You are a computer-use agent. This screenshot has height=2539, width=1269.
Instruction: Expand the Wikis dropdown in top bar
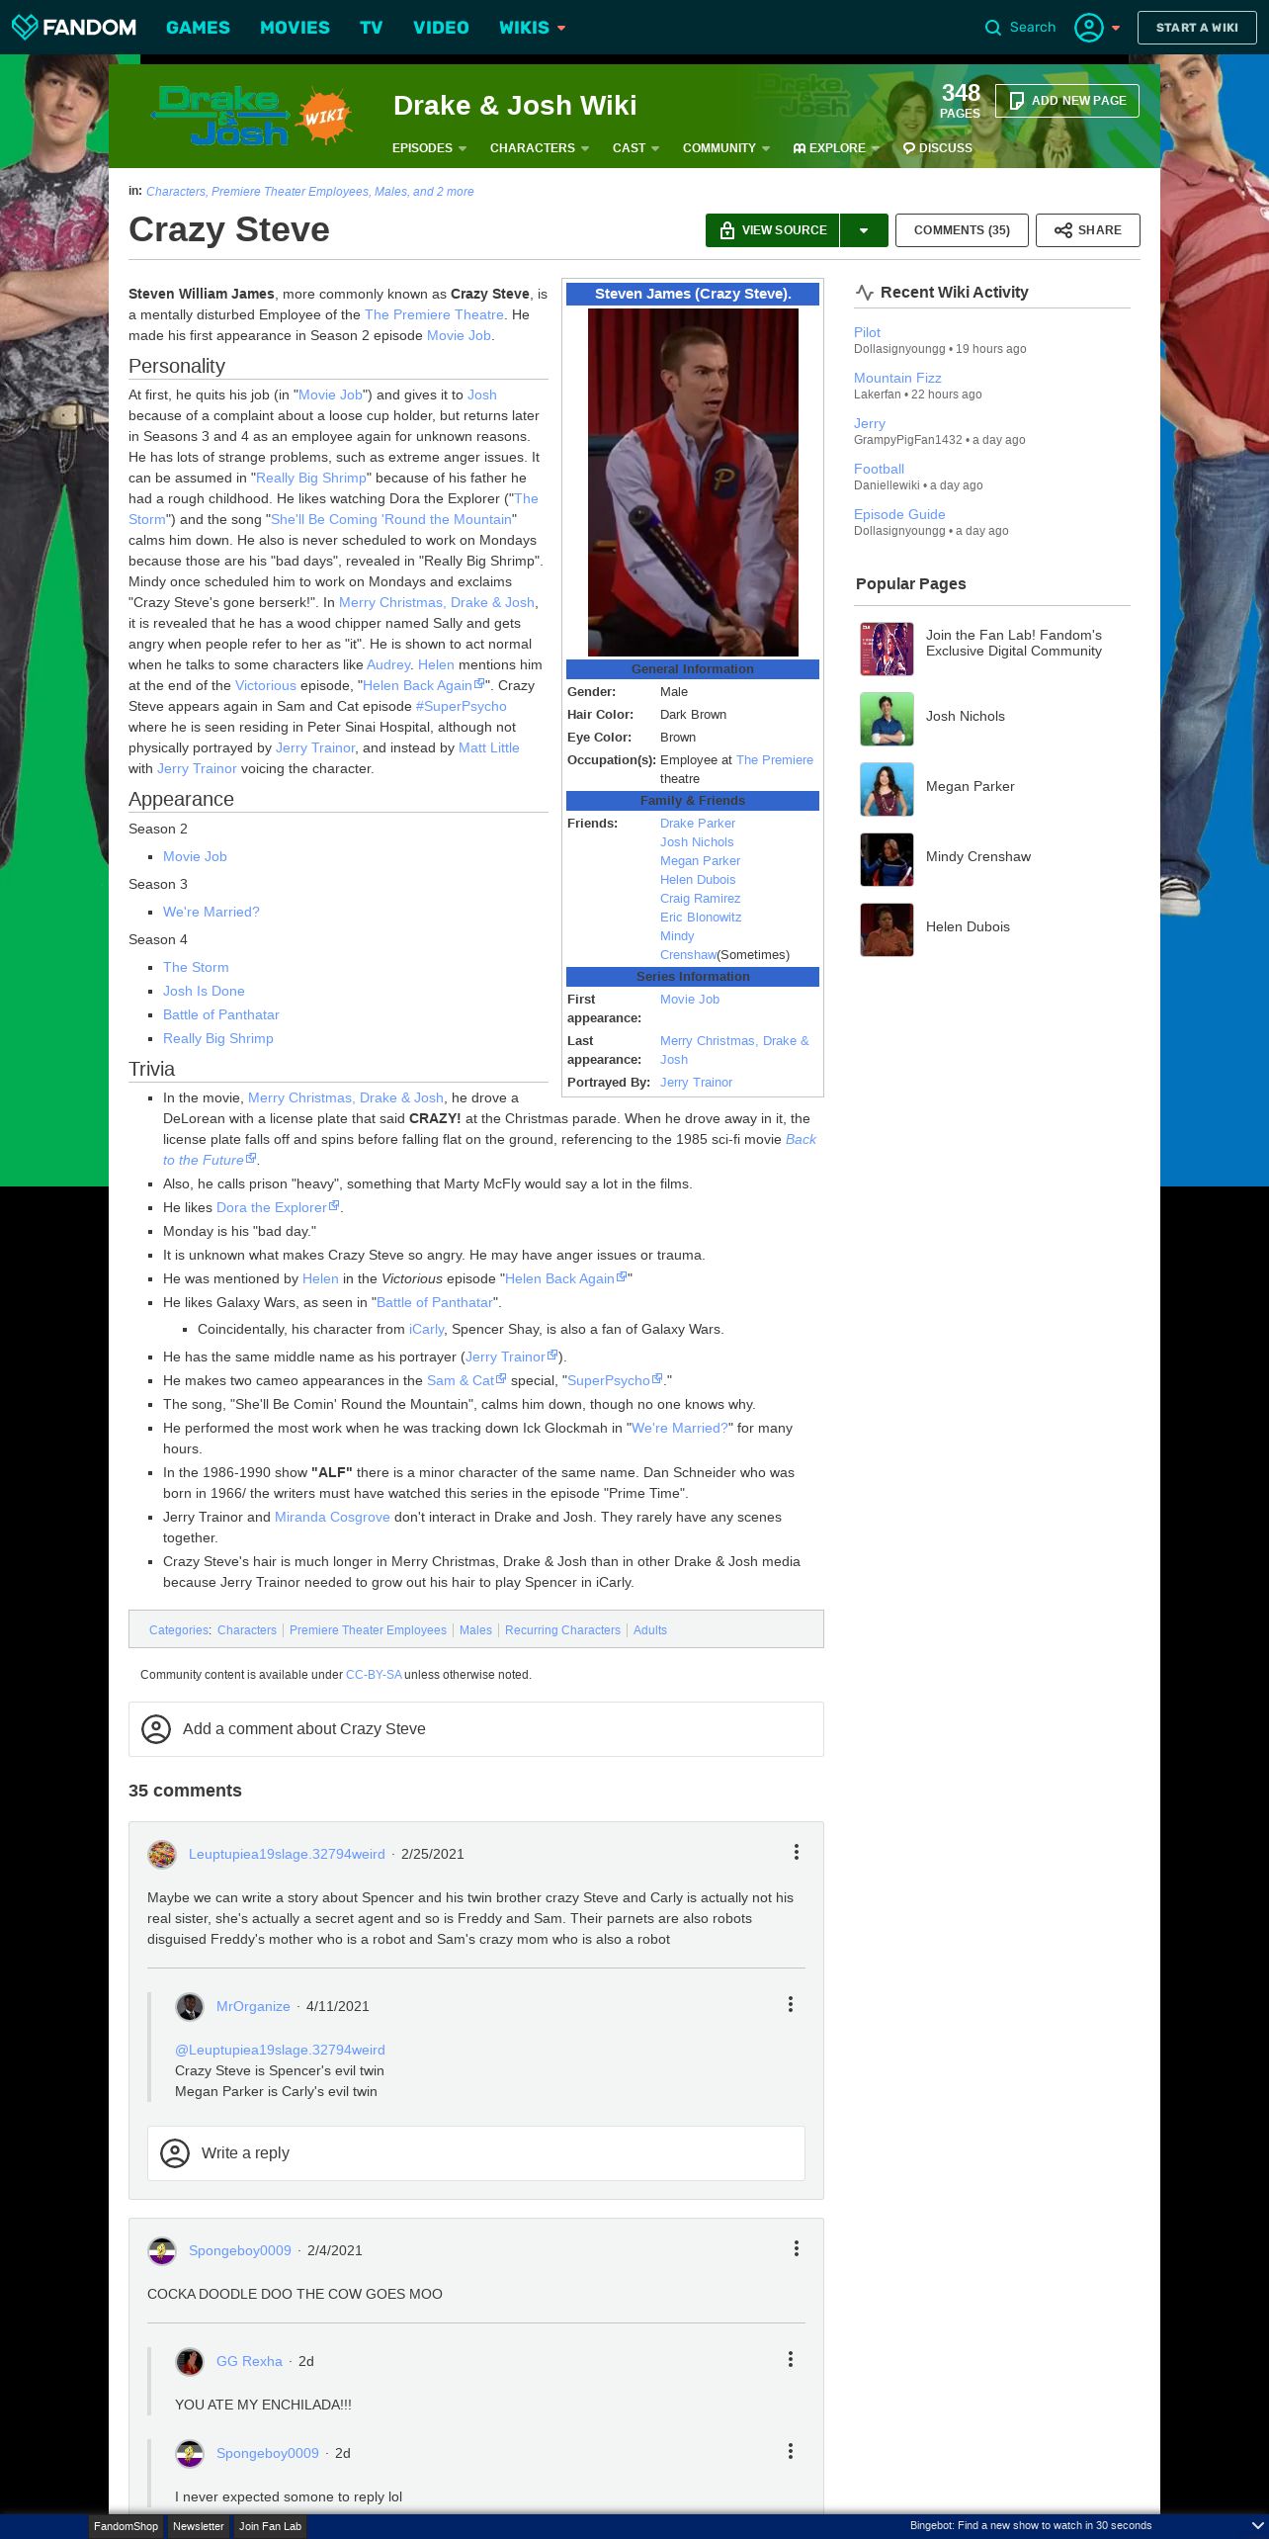(533, 28)
